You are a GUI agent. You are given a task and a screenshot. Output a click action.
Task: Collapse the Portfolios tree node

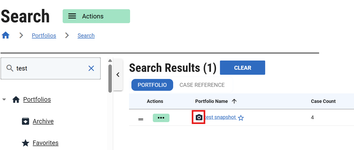coord(4,100)
